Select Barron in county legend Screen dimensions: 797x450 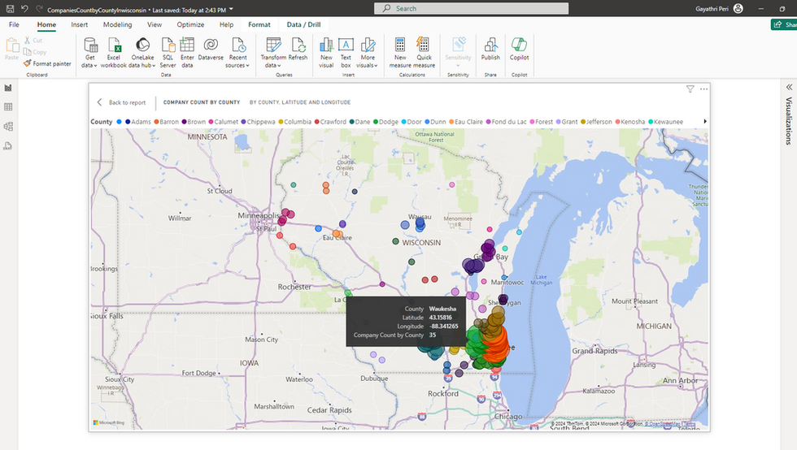pos(166,122)
